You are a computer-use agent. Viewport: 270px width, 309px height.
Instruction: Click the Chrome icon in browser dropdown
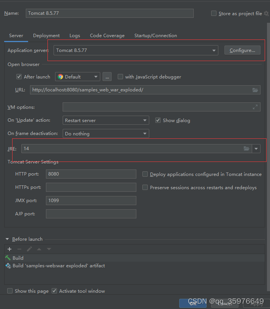click(60, 77)
